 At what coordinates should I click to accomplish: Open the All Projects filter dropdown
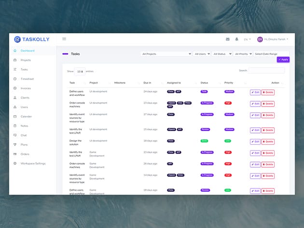166,54
